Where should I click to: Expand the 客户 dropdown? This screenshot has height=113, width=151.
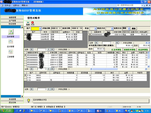[x=40, y=29]
